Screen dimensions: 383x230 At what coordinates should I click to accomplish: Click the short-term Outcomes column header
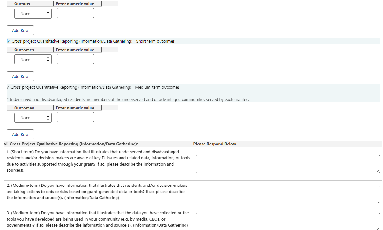pyautogui.click(x=24, y=50)
